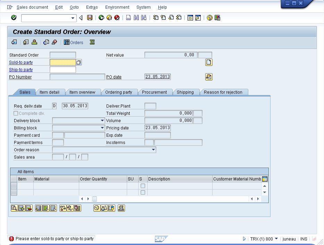Viewport: 324px width, 245px height.
Task: Collapse the command field with triangle arrow
Action: pyautogui.click(x=81, y=18)
